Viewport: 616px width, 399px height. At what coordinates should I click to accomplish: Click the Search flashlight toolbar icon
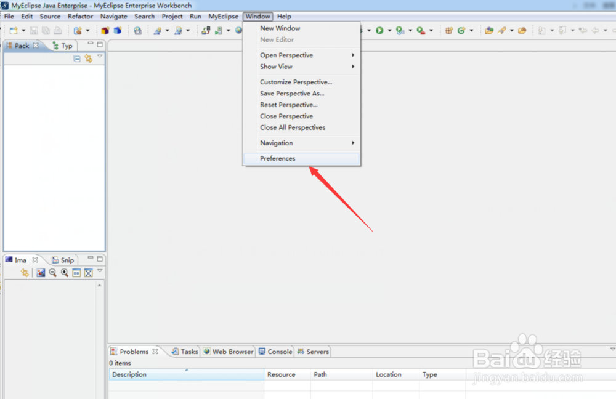click(x=501, y=31)
